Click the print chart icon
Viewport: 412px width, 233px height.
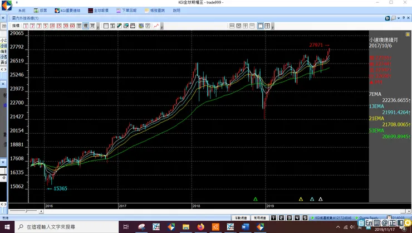pyautogui.click(x=133, y=26)
